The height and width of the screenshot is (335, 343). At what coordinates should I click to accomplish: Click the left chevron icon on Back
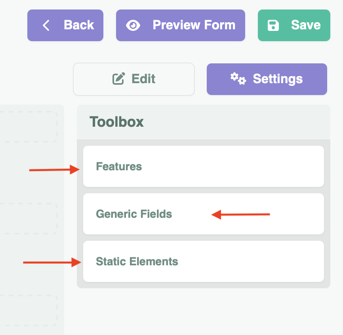[46, 26]
